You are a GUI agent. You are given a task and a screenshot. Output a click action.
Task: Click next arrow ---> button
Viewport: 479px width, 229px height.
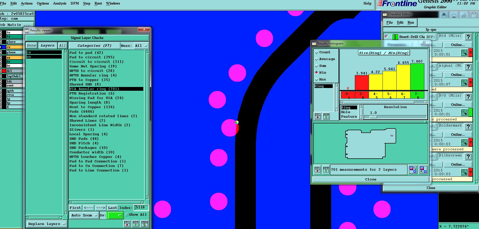click(100, 208)
